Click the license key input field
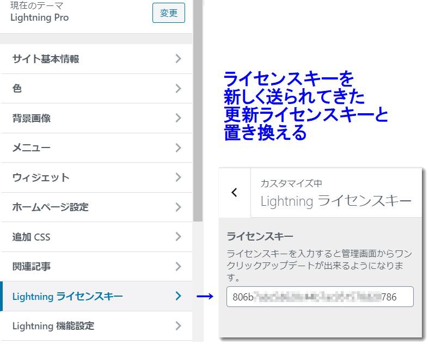 (x=320, y=297)
